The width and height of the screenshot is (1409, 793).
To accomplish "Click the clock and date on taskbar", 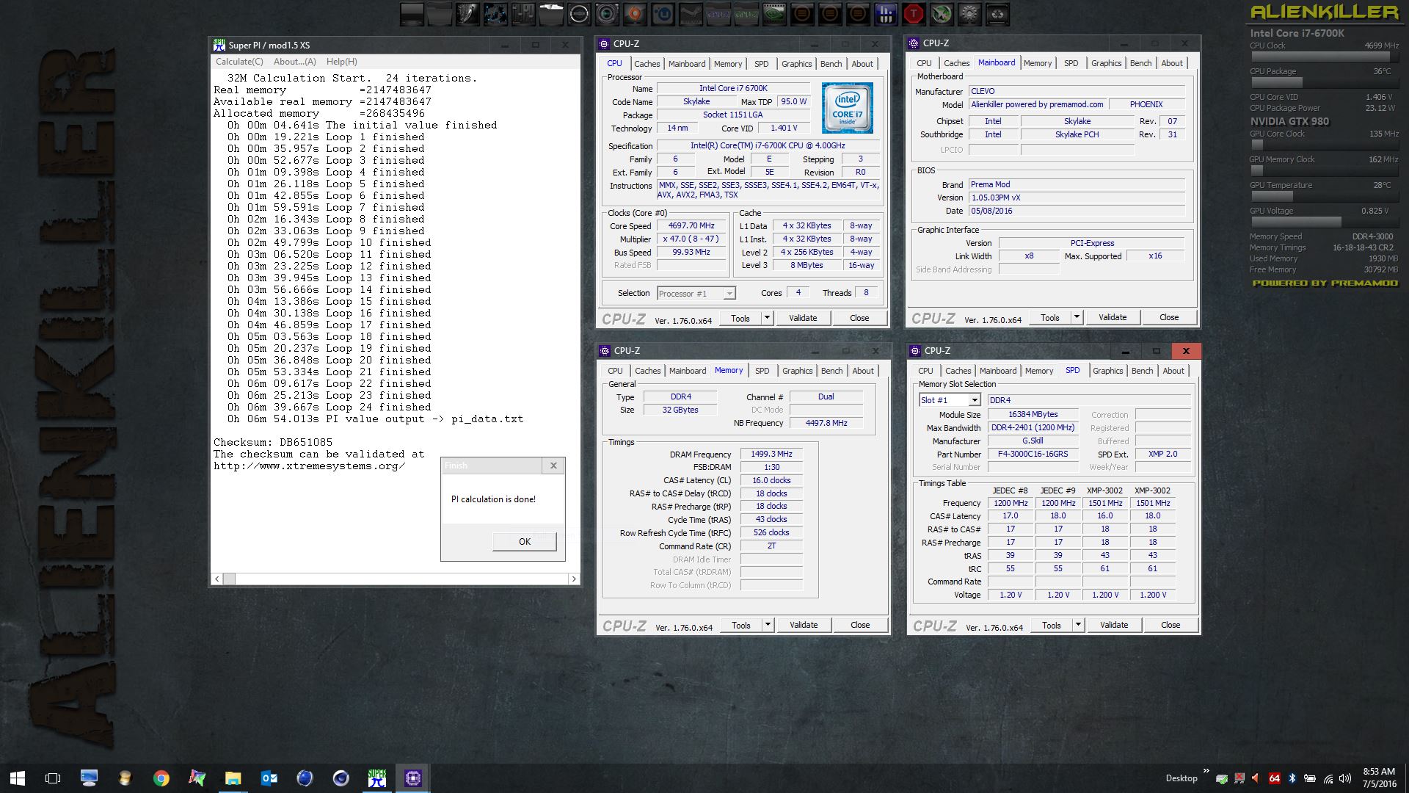I will 1379,778.
